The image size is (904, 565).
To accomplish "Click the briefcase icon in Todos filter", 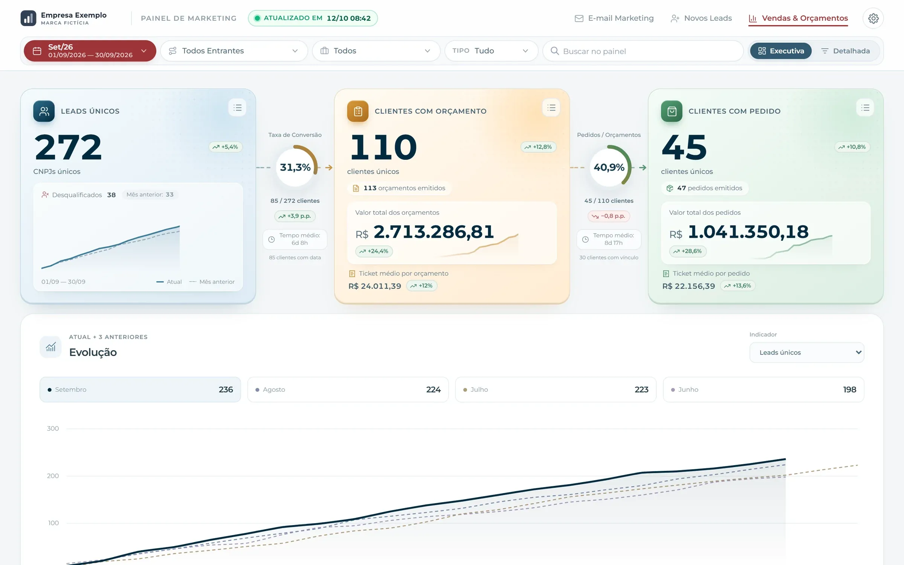I will (x=324, y=51).
